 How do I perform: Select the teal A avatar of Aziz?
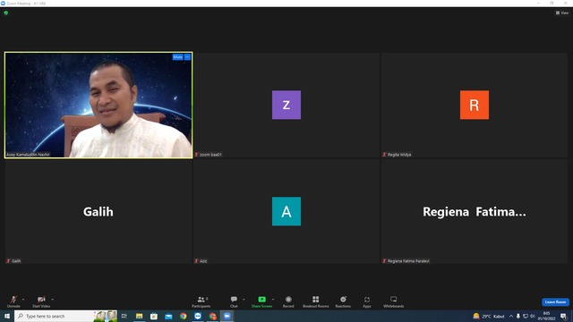pyautogui.click(x=286, y=211)
